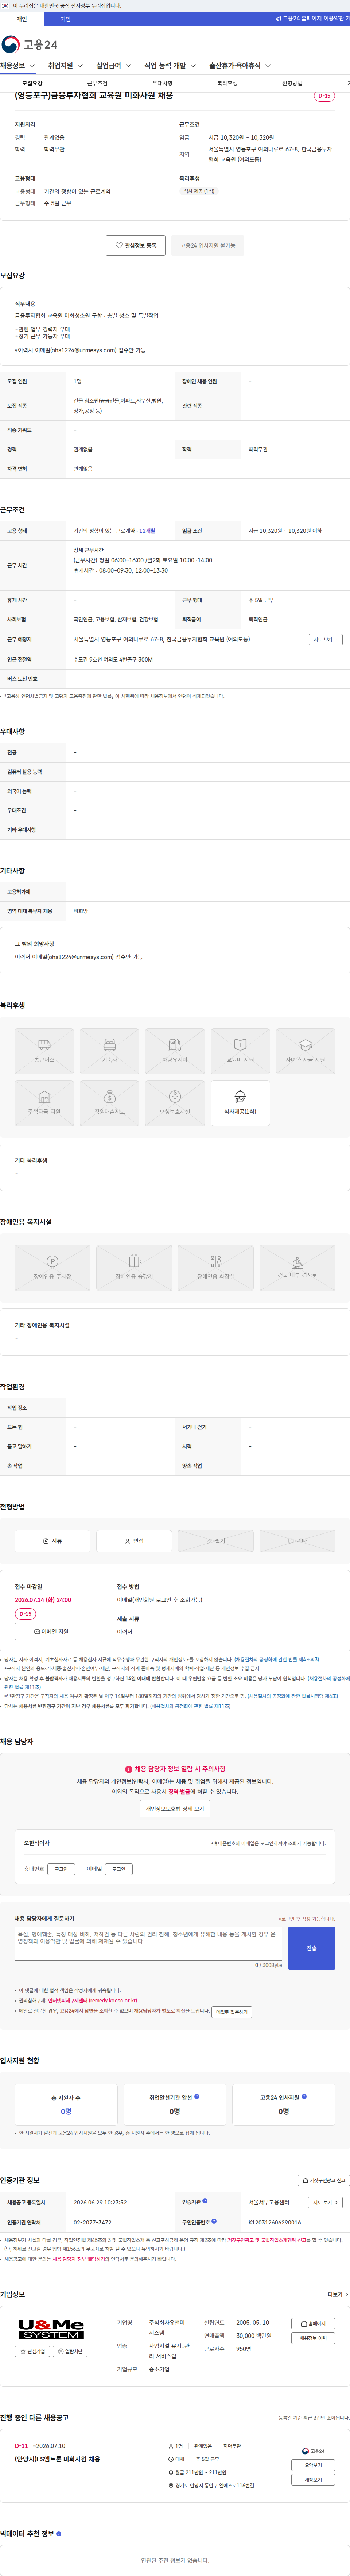
Task: Click the 고용24 입사지원 불가능 button
Action: pos(208,245)
